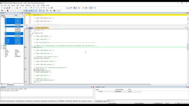Open Configuration via the wrench icon
Image resolution: width=189 pixels, height=106 pixels.
95,8
